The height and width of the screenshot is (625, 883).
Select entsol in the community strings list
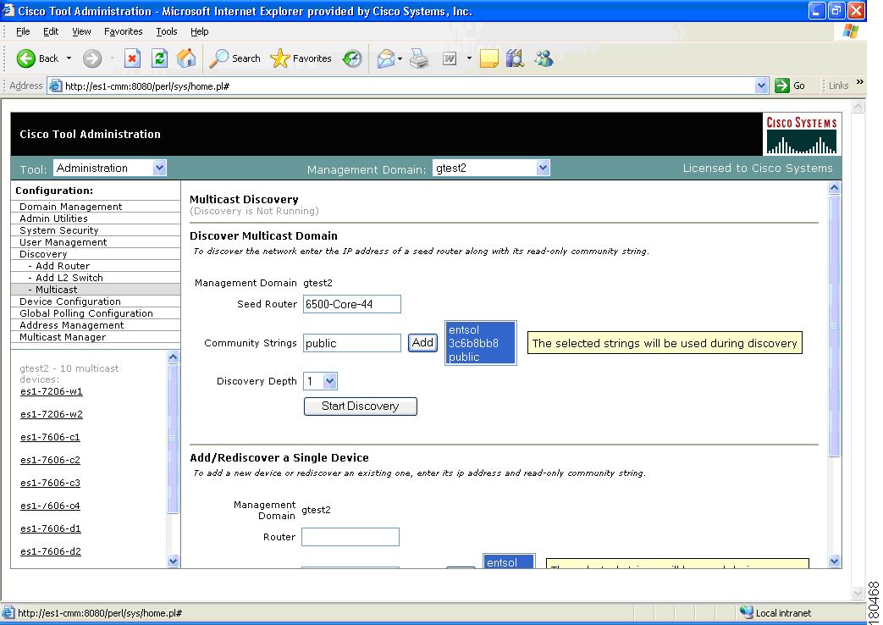(480, 329)
